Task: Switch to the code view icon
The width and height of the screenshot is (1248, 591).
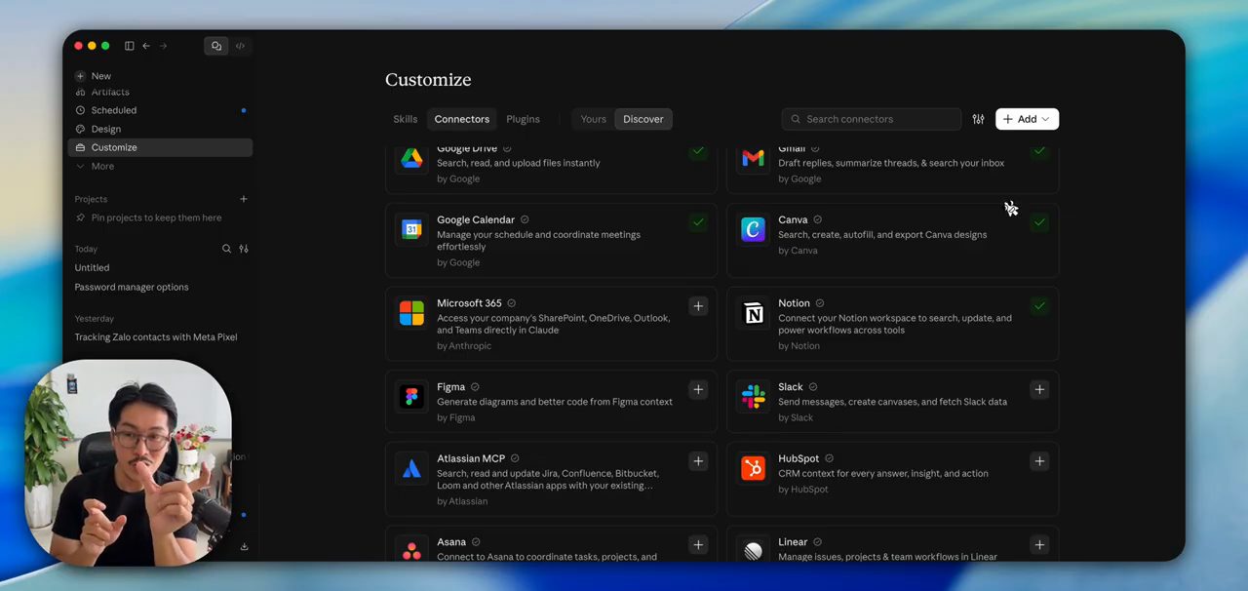Action: pos(240,46)
